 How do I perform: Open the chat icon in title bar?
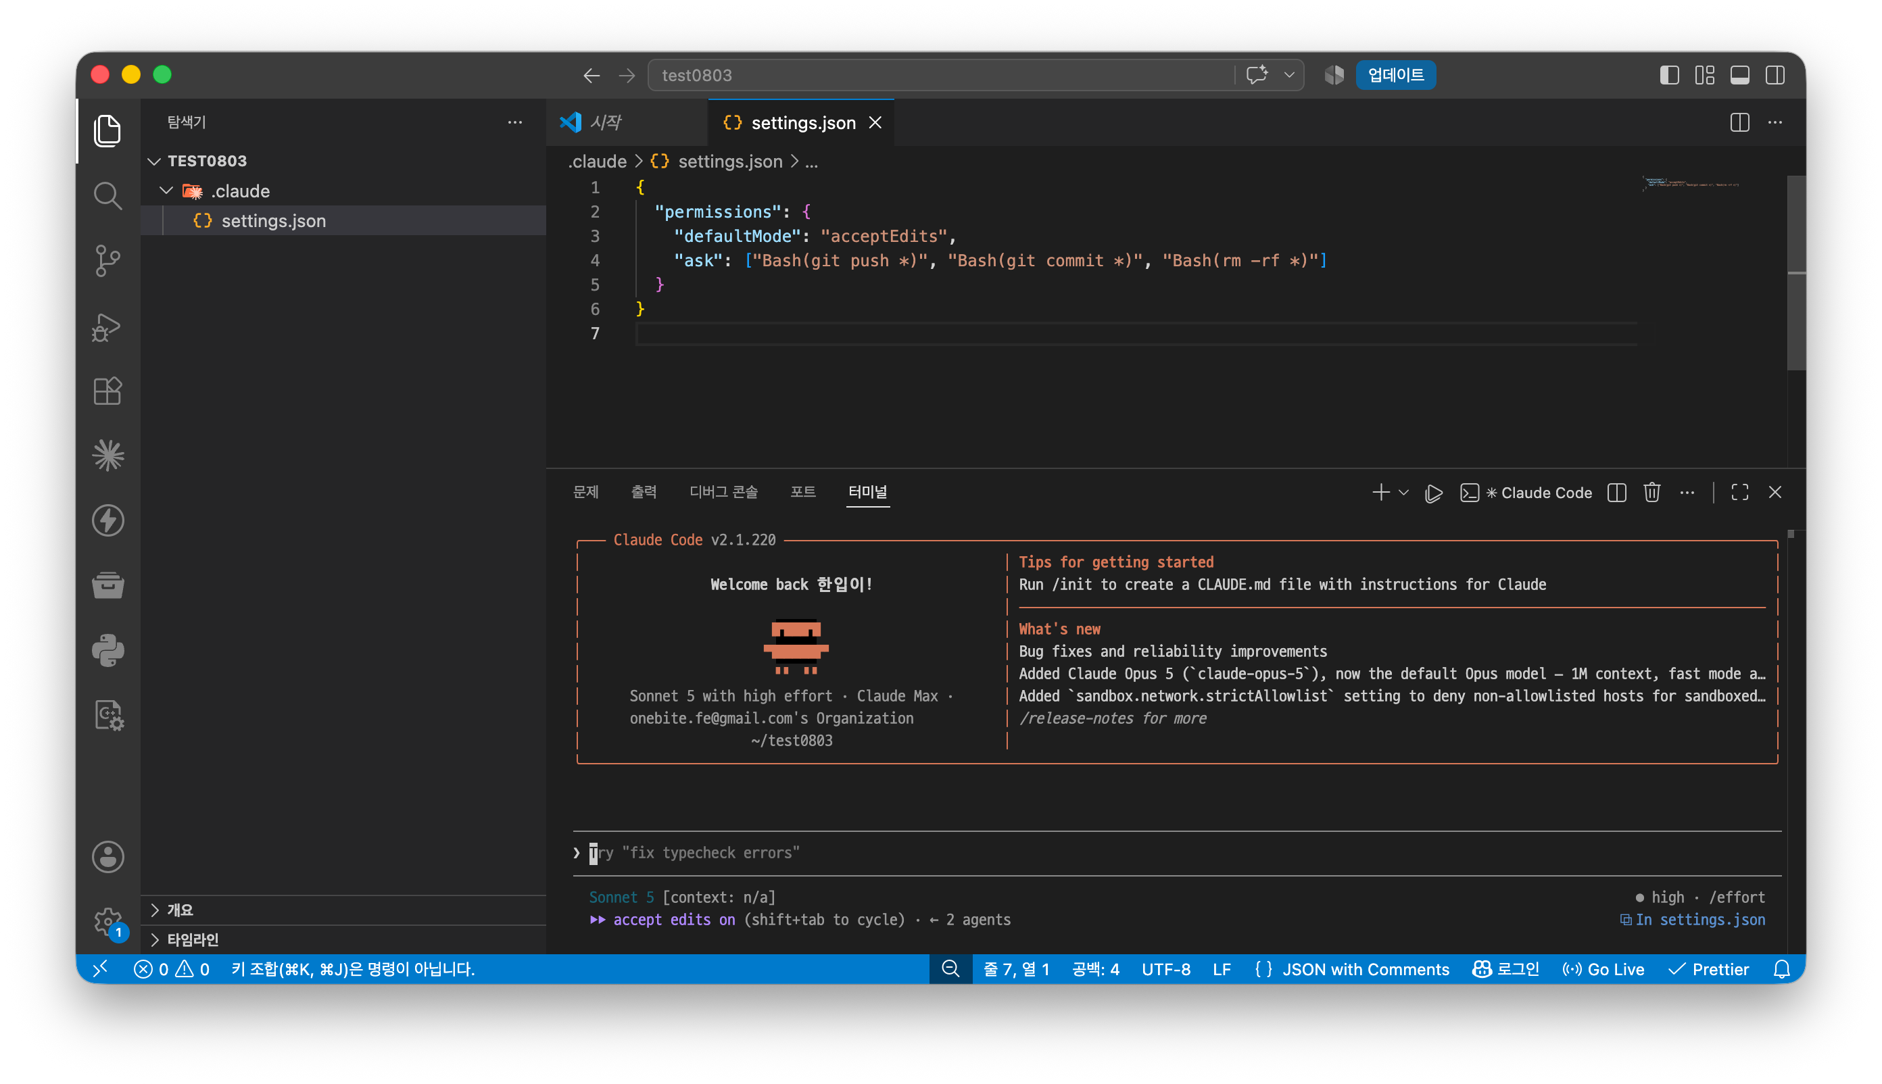(x=1257, y=75)
